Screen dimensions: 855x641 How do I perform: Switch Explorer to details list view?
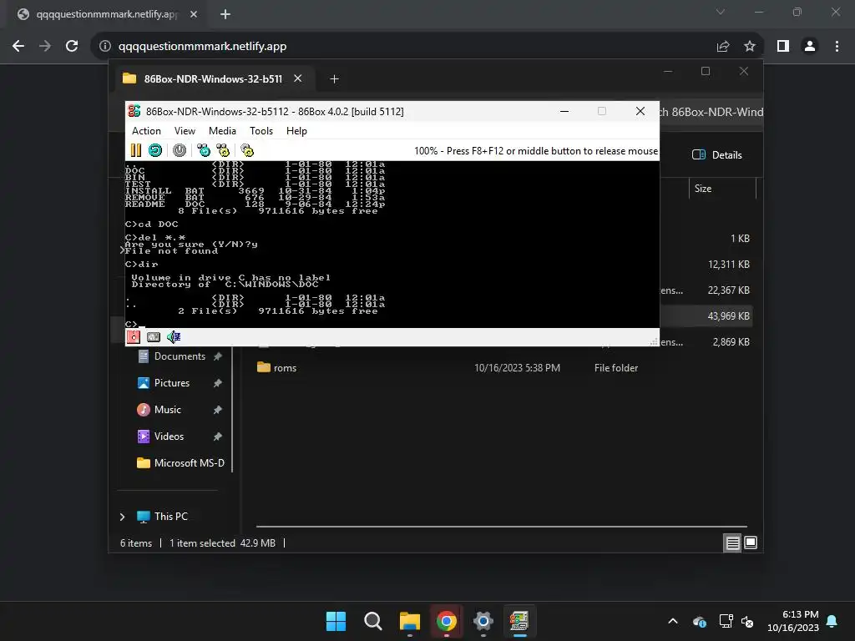click(732, 543)
